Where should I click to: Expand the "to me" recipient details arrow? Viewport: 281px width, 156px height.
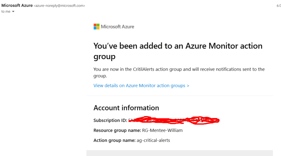[13, 12]
